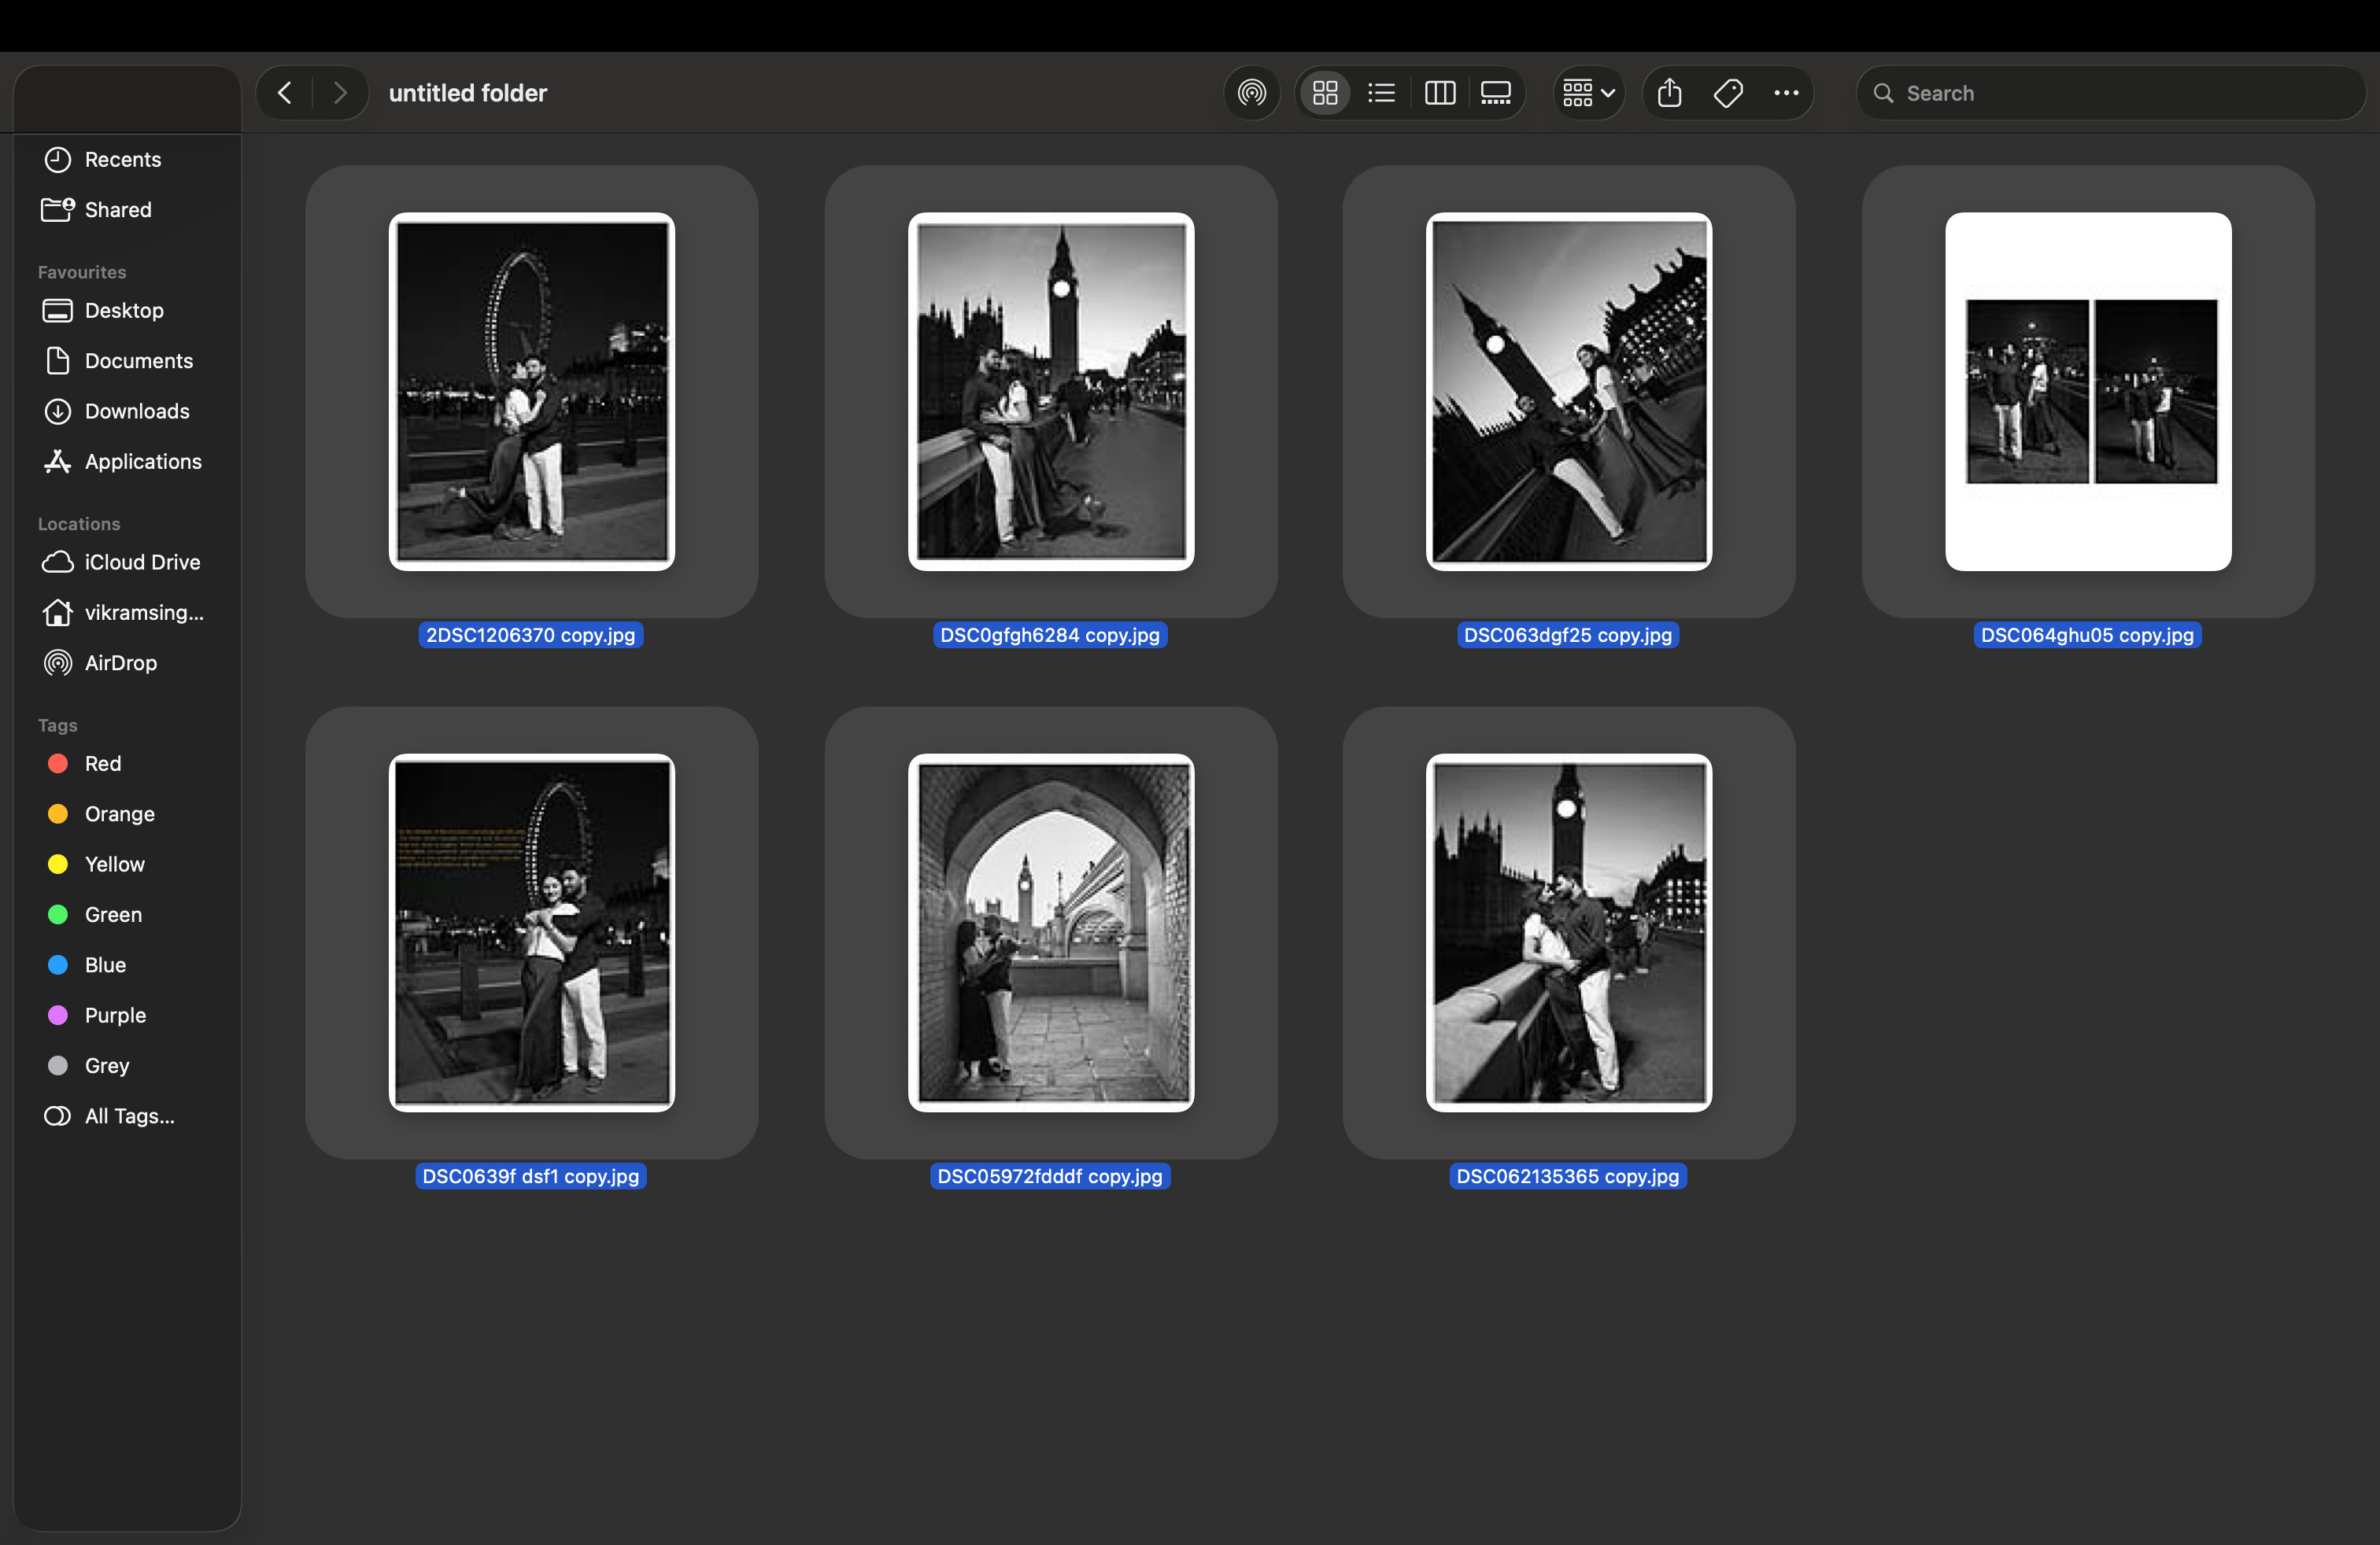Click the Share icon
The width and height of the screenshot is (2380, 1545).
[1669, 93]
